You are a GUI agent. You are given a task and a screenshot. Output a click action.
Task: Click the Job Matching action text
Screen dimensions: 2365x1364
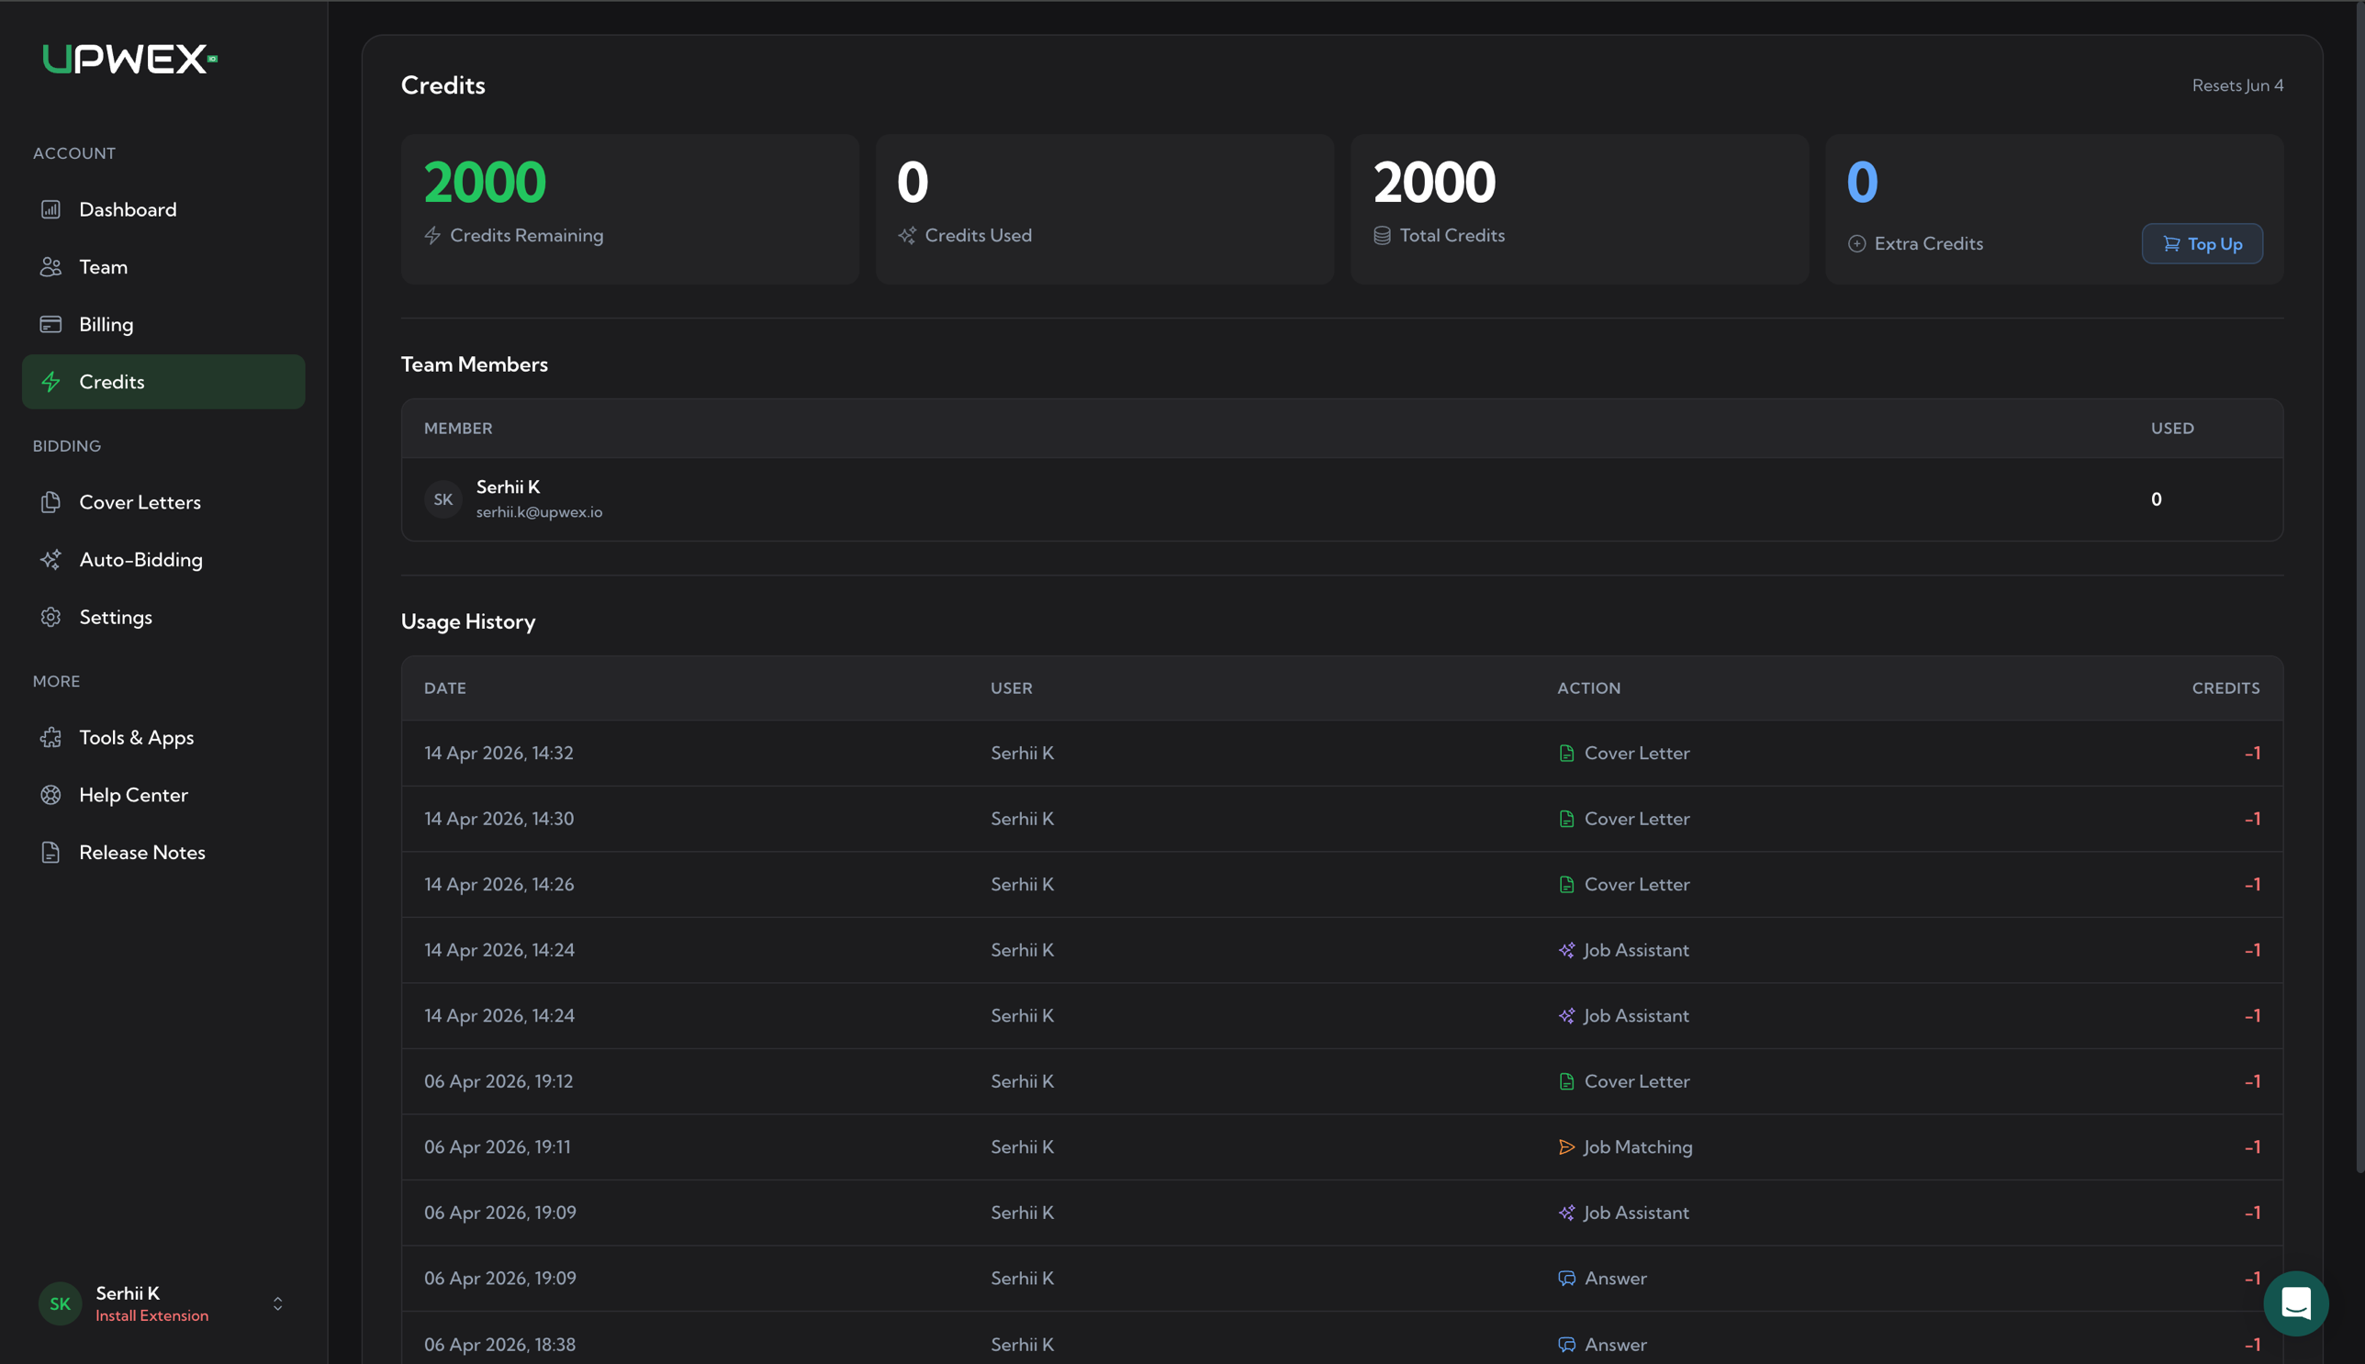(x=1638, y=1146)
